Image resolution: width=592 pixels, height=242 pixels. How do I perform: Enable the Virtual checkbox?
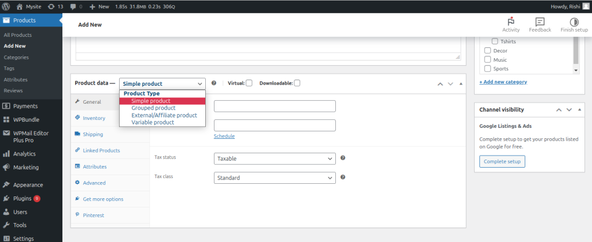[x=249, y=83]
